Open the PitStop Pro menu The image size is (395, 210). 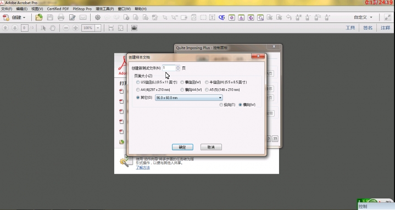pos(82,9)
